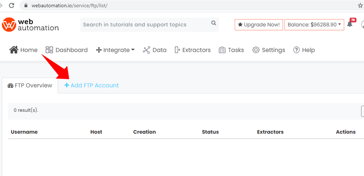Click the Dashboard grid icon
Viewport: 364px width, 176px height.
49,50
